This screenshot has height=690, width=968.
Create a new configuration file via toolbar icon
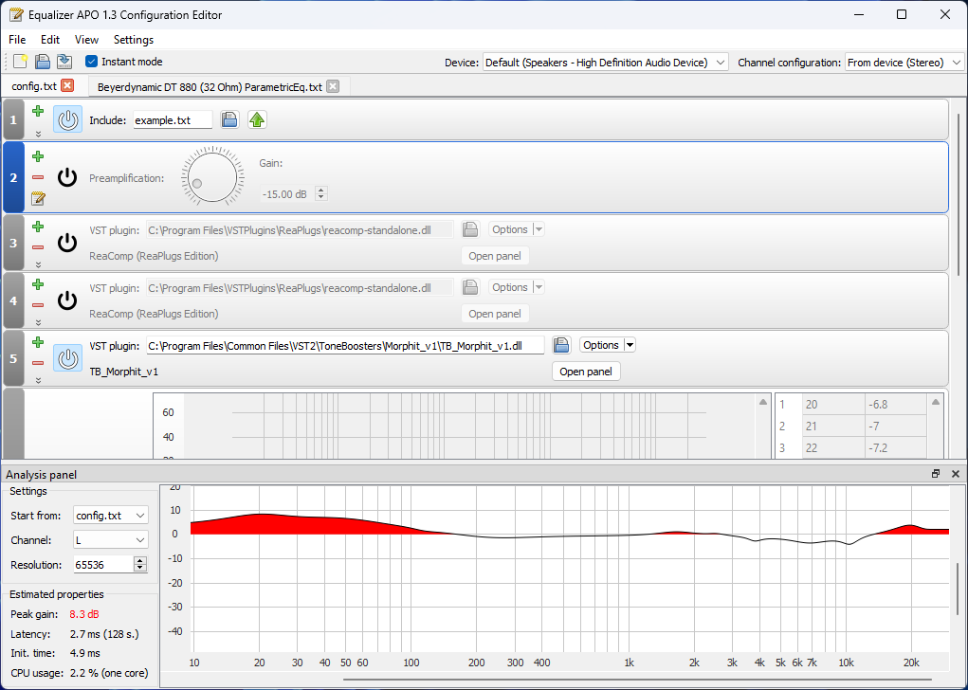tap(19, 61)
